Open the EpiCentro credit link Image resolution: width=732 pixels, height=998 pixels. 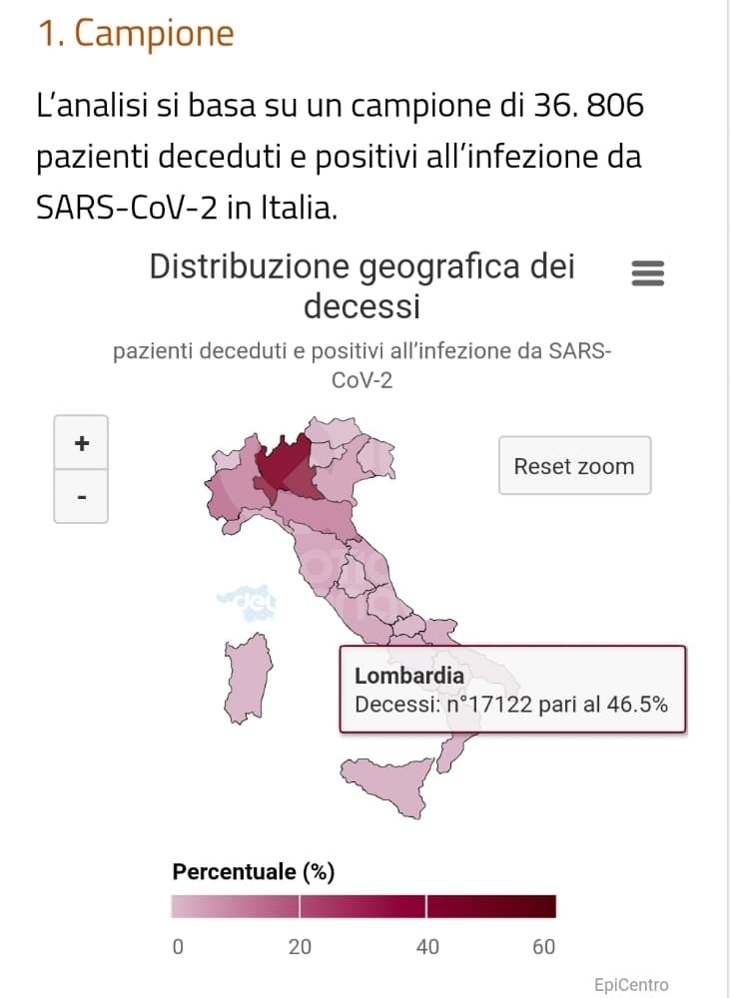tap(630, 985)
